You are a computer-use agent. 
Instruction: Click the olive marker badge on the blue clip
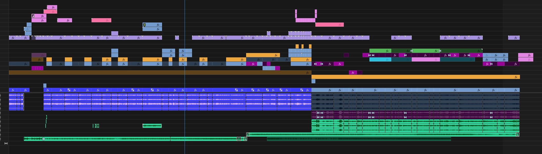click(x=145, y=25)
